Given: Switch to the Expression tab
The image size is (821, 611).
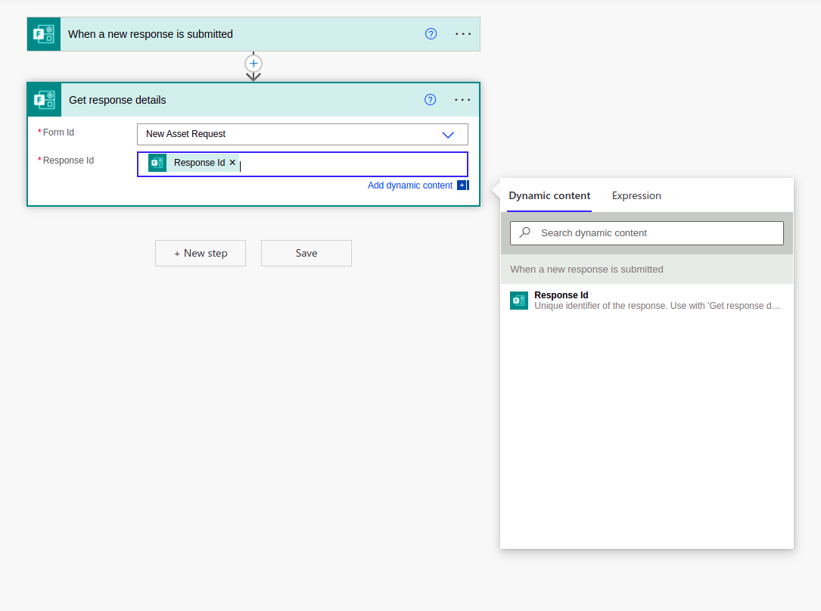Looking at the screenshot, I should tap(636, 195).
